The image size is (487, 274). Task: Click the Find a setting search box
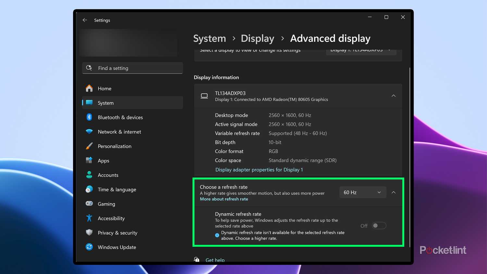(132, 68)
